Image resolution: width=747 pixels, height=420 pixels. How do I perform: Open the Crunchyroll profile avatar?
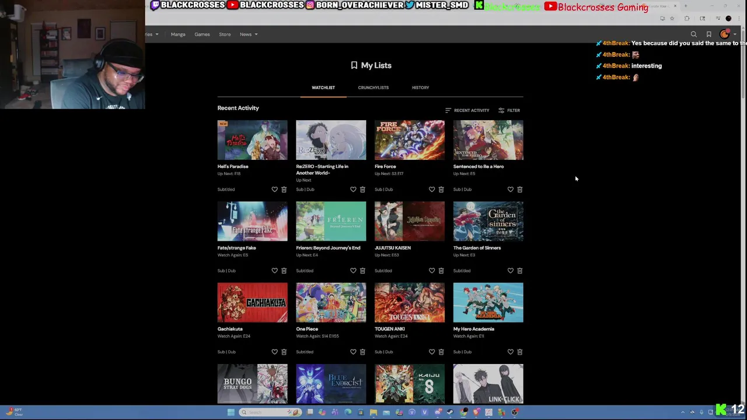click(724, 34)
